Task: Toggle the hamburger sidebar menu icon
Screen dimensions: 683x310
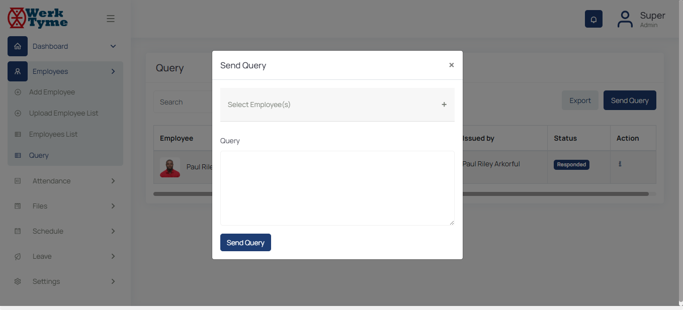Action: click(x=111, y=19)
